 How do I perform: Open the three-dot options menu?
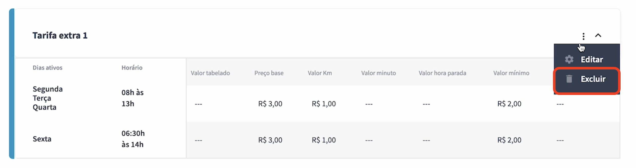[583, 36]
